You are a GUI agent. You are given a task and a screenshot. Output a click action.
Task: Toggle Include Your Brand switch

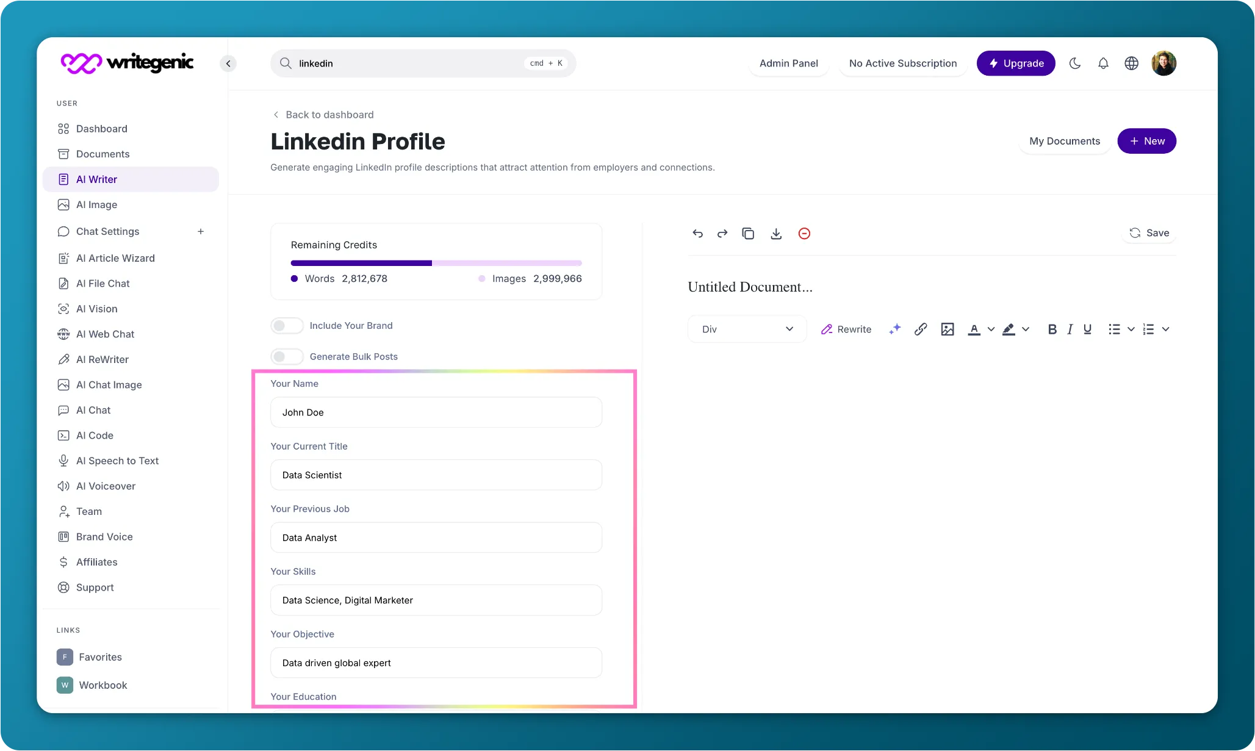(287, 326)
